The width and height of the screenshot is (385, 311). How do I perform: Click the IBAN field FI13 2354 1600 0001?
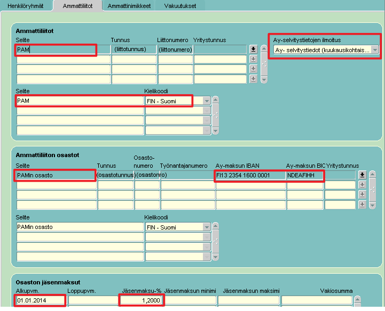tap(250, 175)
